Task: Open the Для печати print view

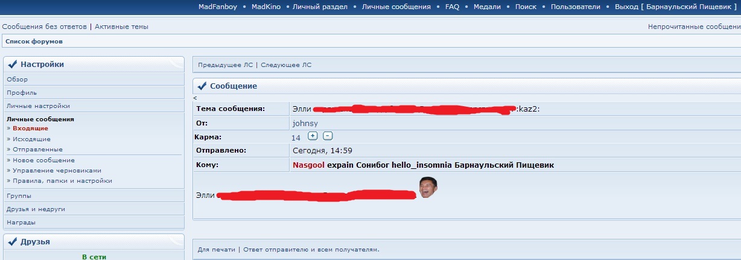Action: point(216,250)
